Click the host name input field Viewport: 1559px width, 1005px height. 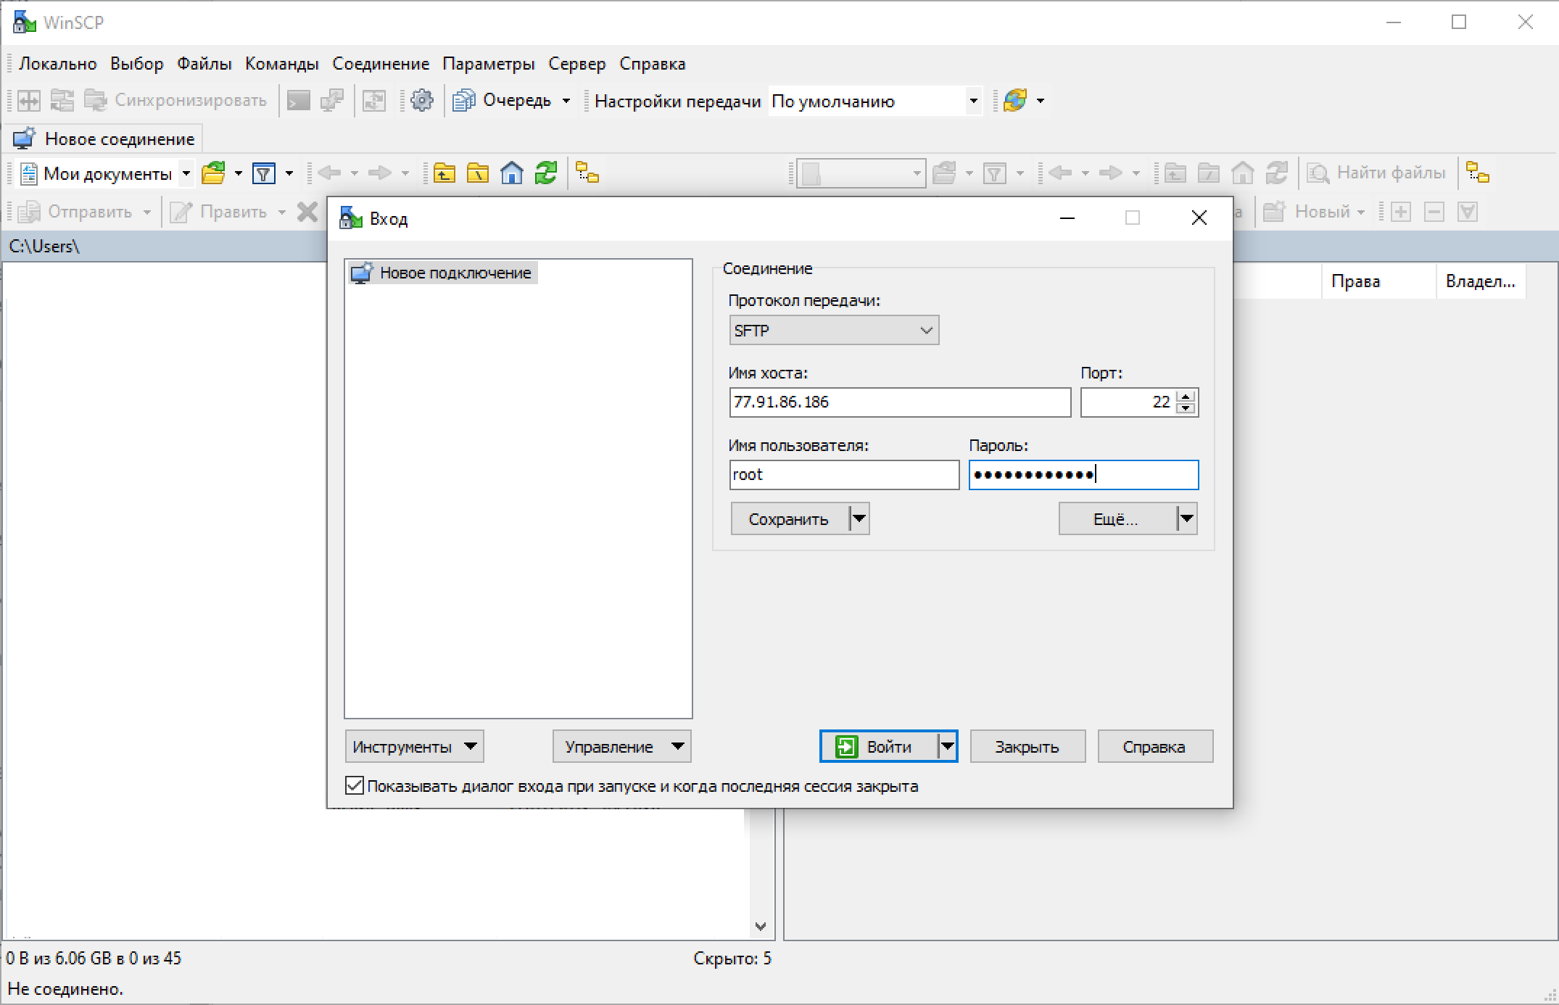pyautogui.click(x=899, y=402)
